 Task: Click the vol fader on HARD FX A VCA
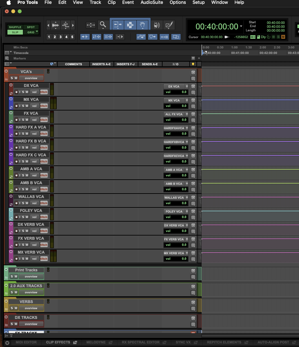[34, 133]
